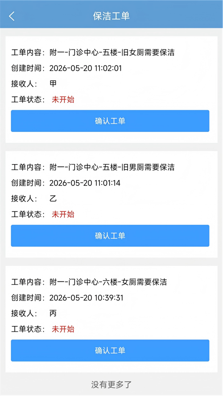
Task: Click 未开始 status of first order
Action: click(63, 99)
